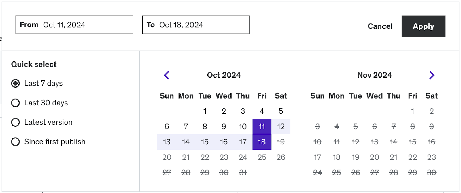Screen dimensions: 461x193
Task: Choose October 9 Wednesday date
Action: [224, 127]
